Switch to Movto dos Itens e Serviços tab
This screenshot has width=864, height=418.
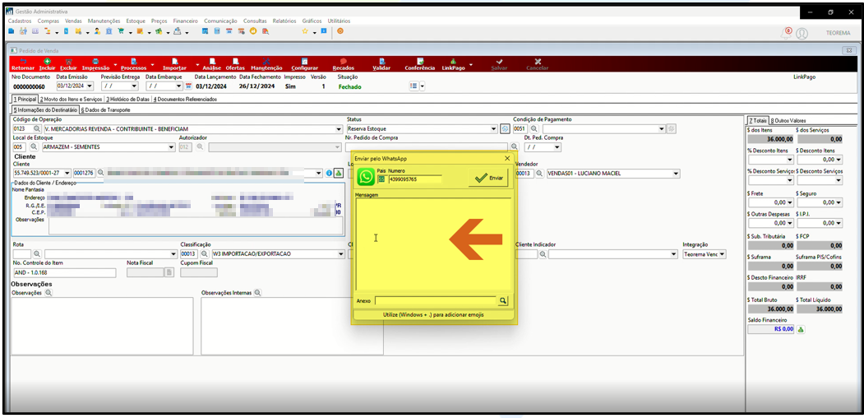(71, 100)
